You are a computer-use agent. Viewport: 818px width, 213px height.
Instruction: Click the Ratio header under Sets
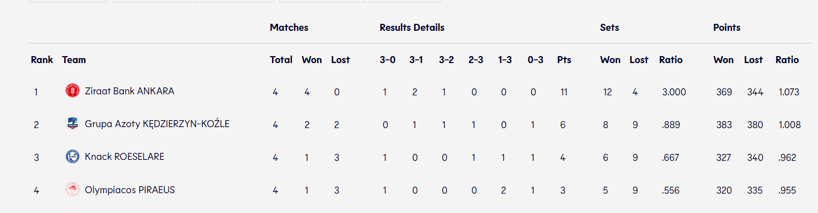click(x=671, y=60)
